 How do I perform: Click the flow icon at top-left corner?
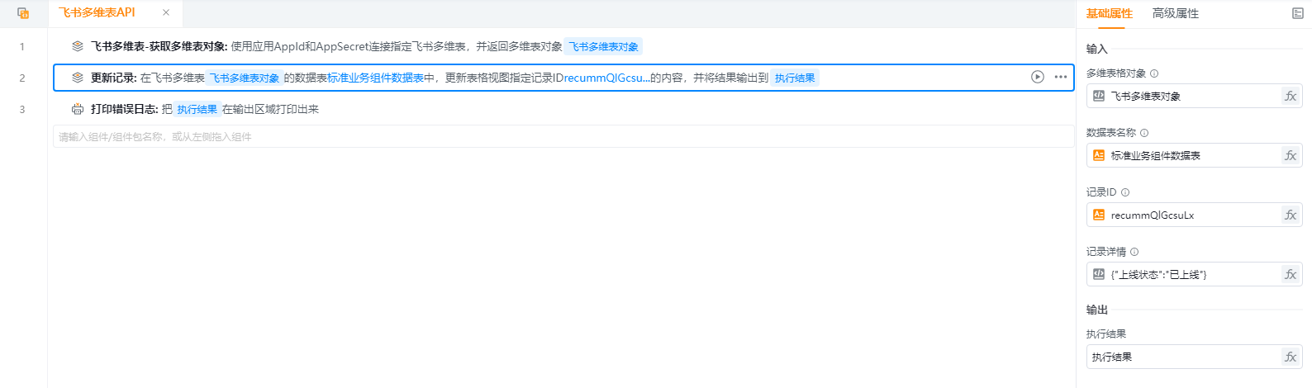(23, 13)
